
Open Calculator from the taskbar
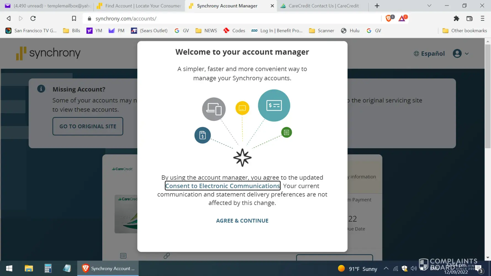tap(48, 269)
